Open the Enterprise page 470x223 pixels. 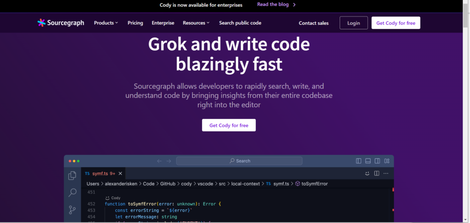point(163,23)
